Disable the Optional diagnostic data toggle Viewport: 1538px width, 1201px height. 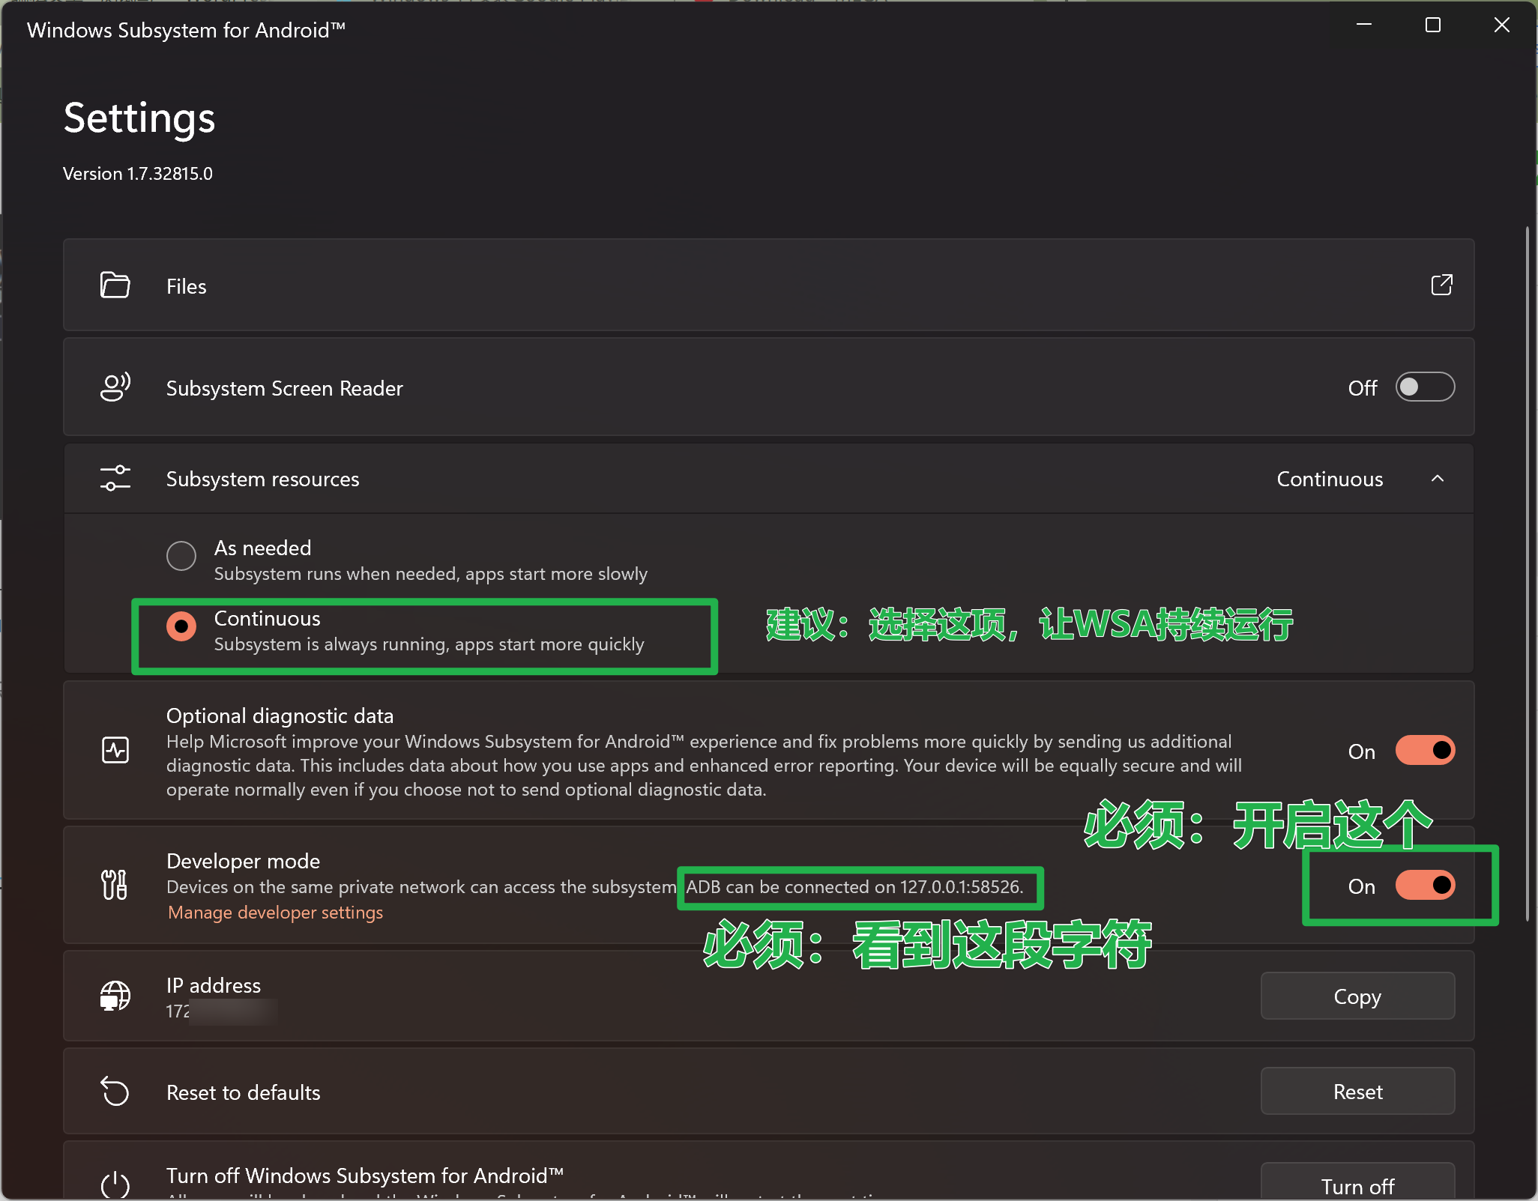(1424, 750)
